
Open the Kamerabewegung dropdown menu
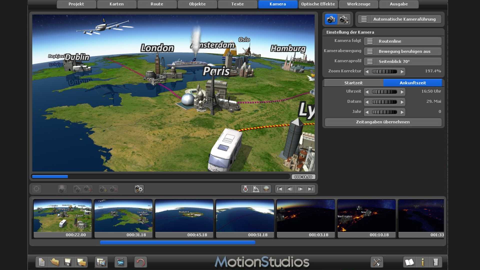[x=403, y=51]
